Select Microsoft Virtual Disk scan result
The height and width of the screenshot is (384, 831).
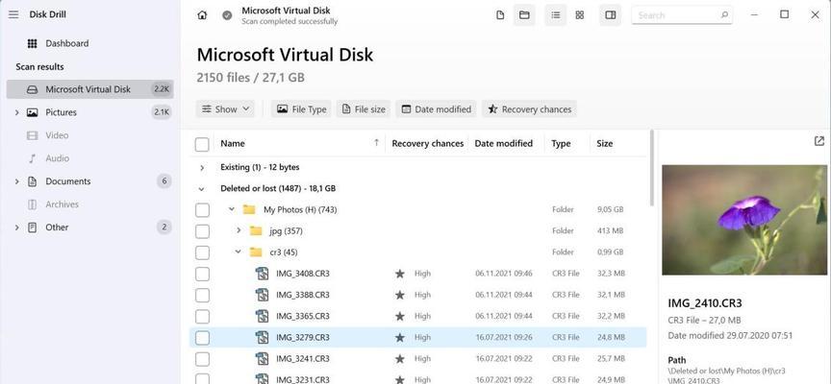pos(90,89)
